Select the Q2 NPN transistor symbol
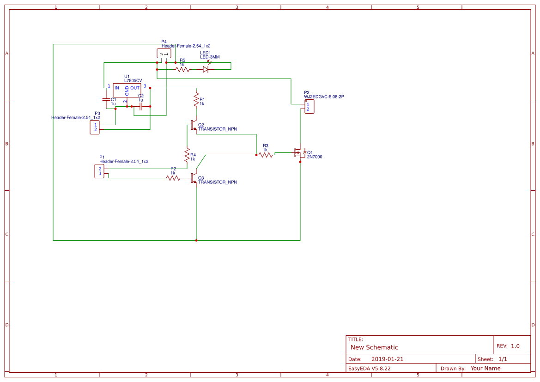 (x=194, y=125)
